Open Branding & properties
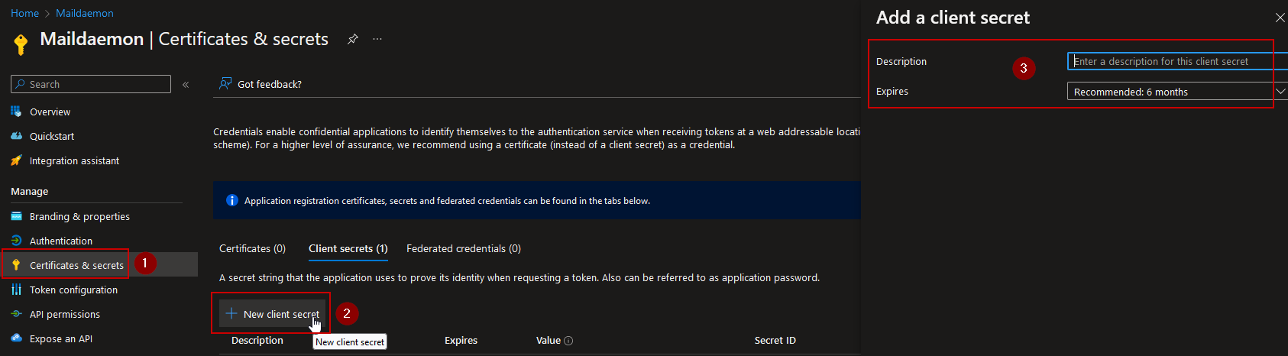The image size is (1288, 356). point(79,216)
